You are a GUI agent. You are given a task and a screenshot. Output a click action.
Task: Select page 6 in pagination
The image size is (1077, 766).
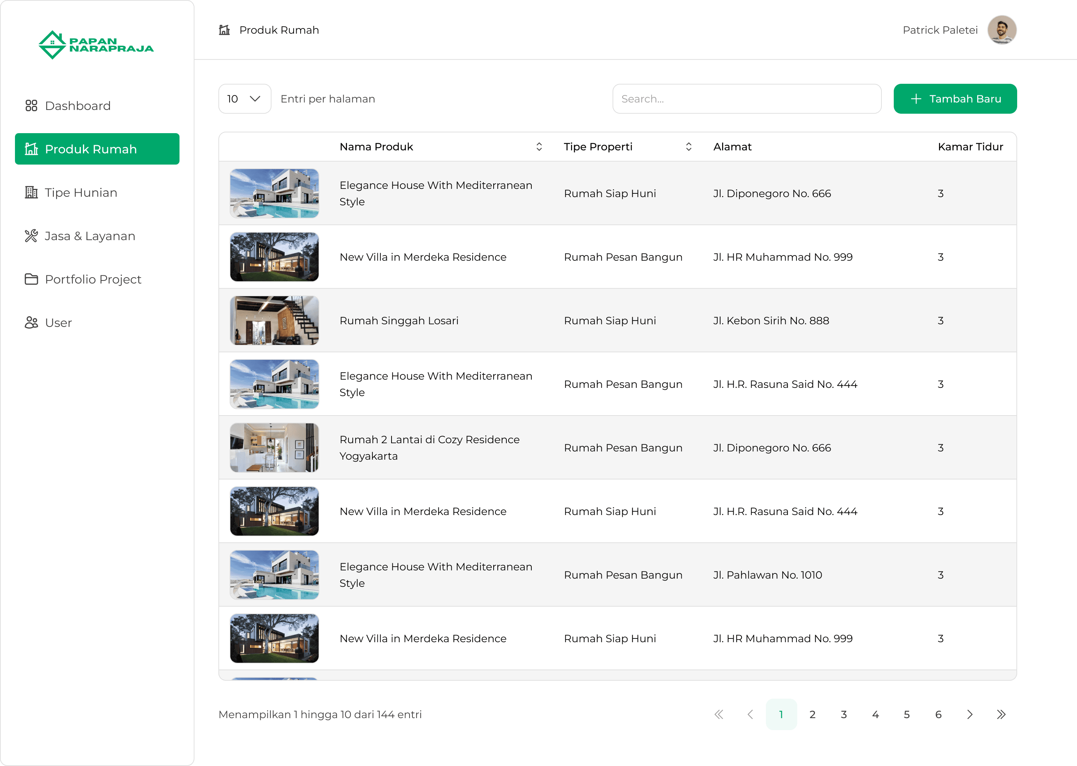click(x=938, y=715)
